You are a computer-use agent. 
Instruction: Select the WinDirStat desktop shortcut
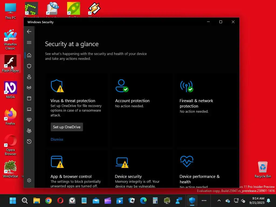11,169
